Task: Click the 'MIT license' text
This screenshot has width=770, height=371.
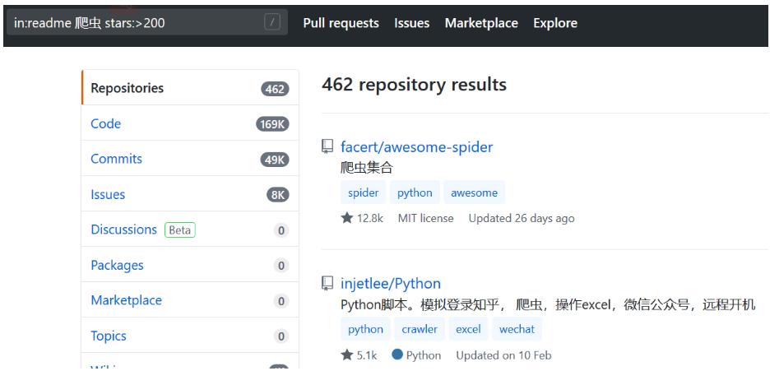Action: click(426, 218)
